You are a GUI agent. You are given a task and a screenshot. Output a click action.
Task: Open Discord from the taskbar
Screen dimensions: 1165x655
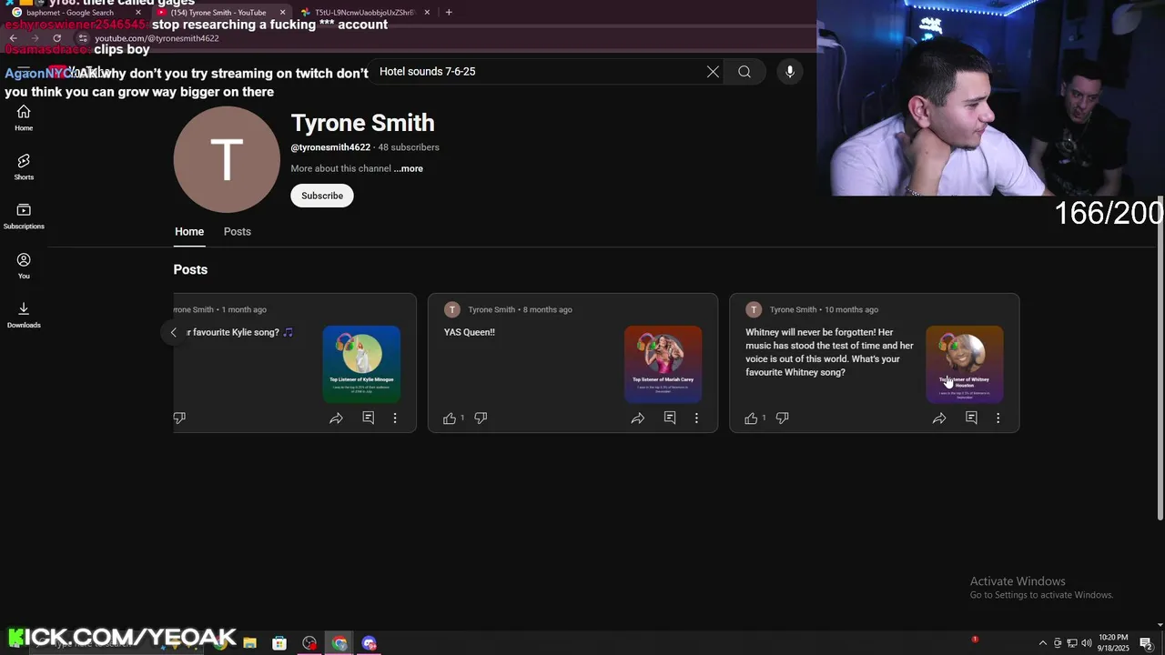[x=369, y=643]
